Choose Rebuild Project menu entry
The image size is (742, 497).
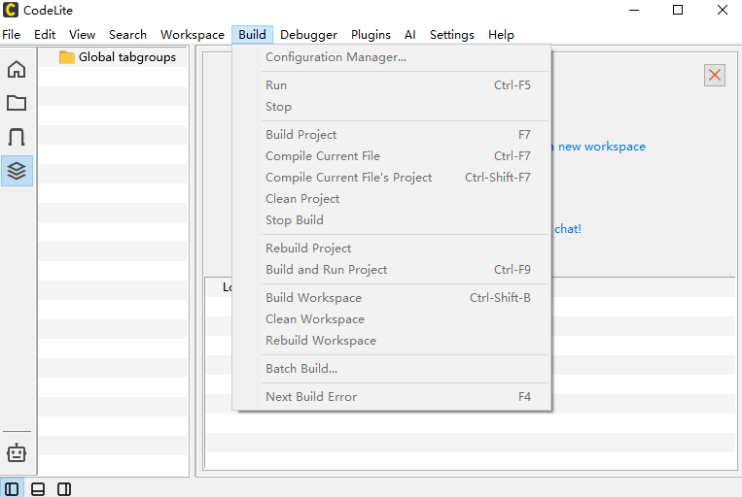pos(392,248)
